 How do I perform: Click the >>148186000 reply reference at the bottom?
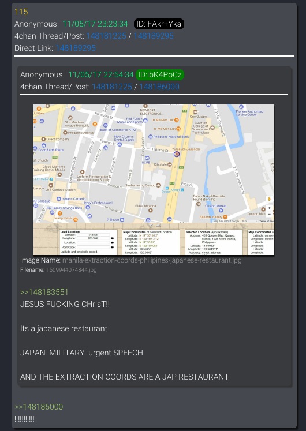coord(39,407)
